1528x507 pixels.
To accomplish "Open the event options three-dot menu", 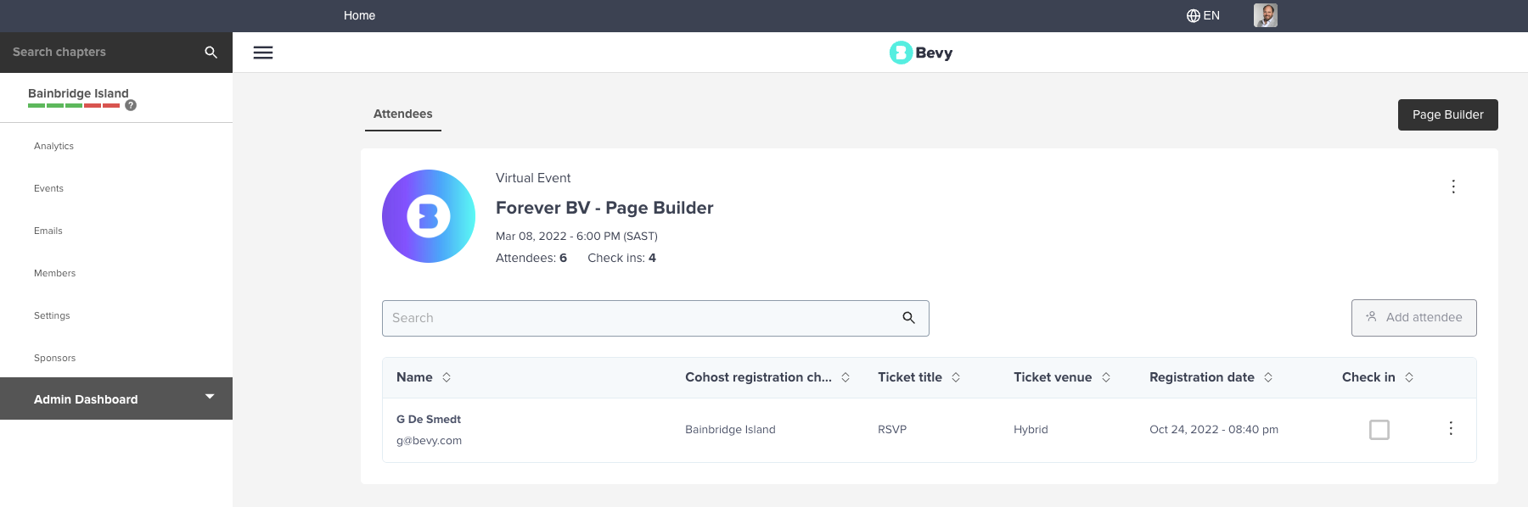I will click(x=1453, y=187).
